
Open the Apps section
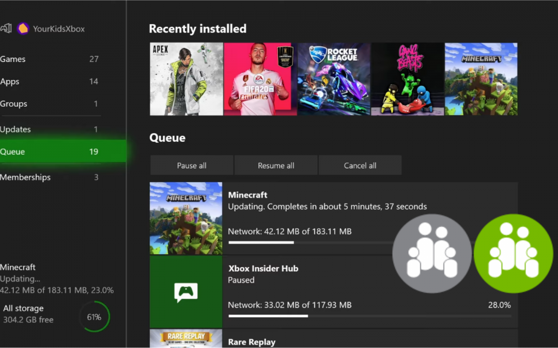(50, 81)
